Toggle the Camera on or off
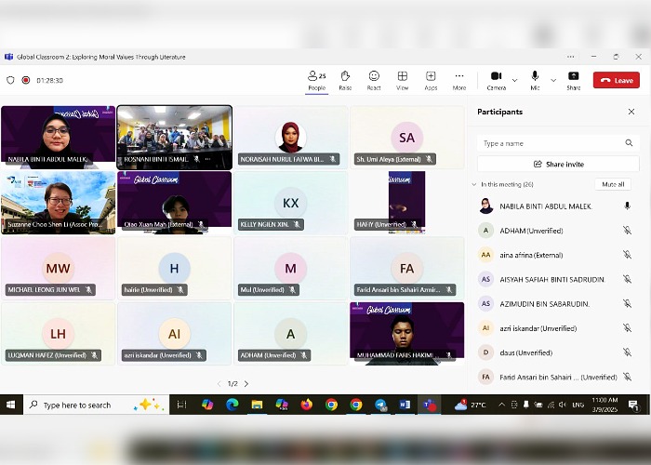651x465 pixels. tap(496, 80)
